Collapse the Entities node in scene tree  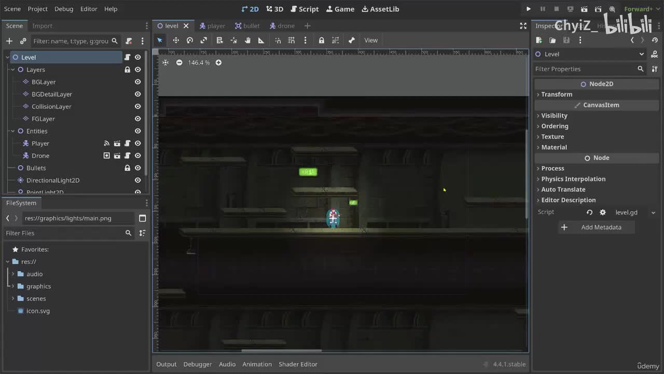(13, 131)
